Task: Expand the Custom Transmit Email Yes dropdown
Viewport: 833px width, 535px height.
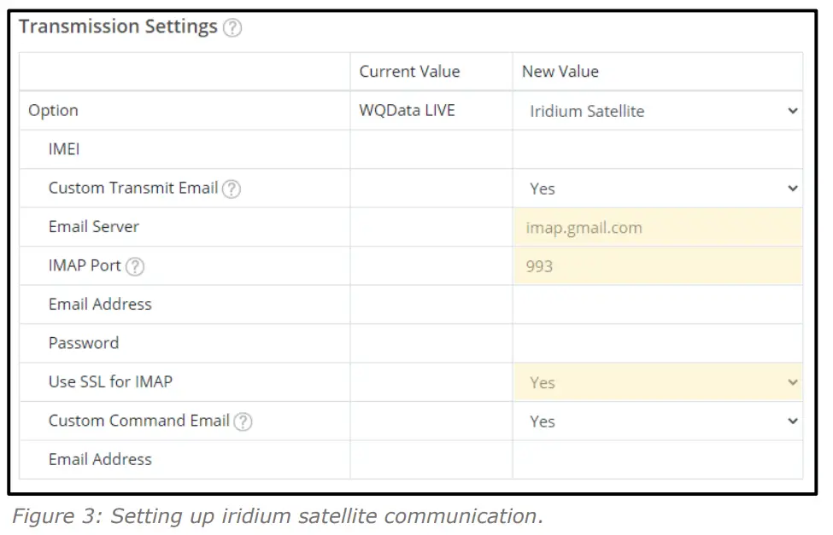Action: point(658,189)
